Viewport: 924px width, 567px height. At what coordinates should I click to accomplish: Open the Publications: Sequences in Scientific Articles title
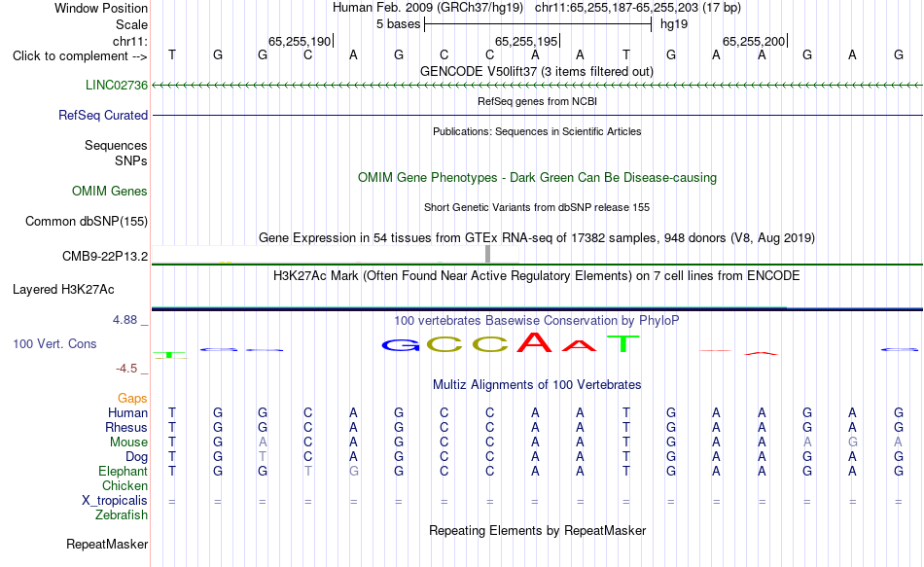tap(537, 131)
